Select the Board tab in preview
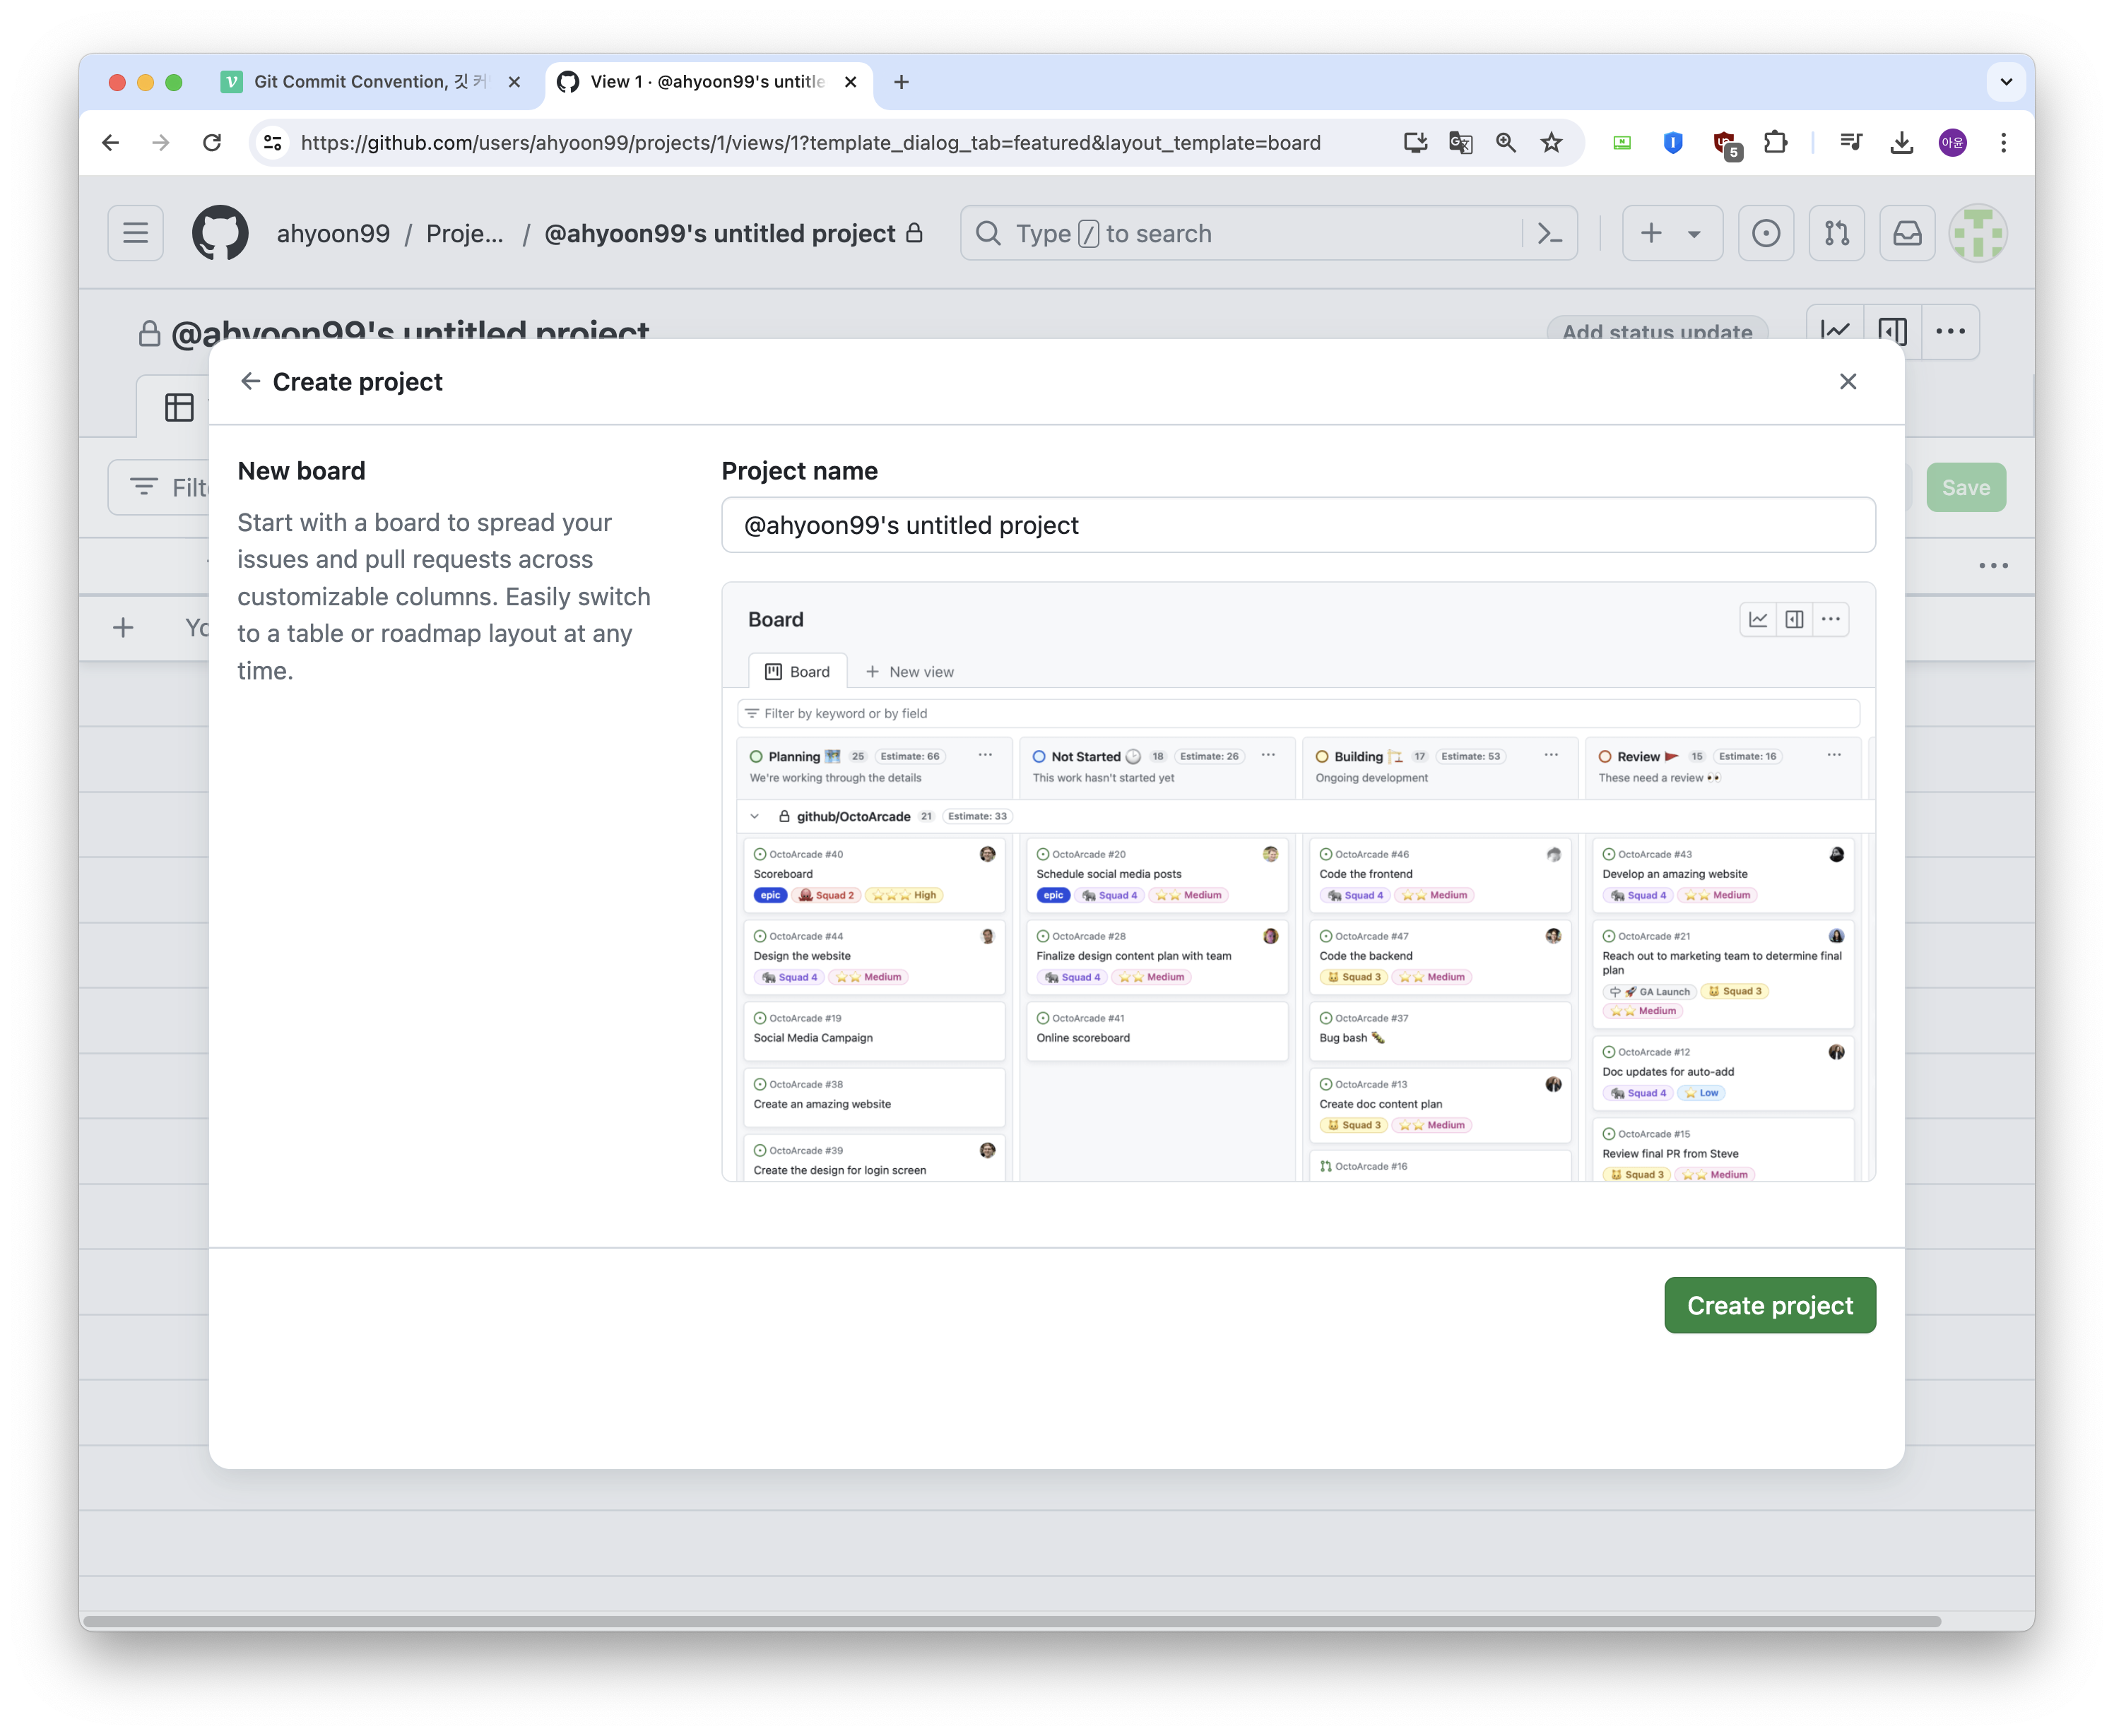Viewport: 2114px width, 1736px height. (798, 671)
